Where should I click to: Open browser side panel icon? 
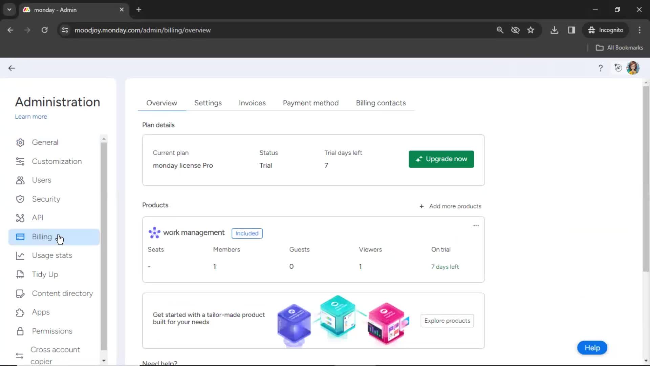click(571, 30)
